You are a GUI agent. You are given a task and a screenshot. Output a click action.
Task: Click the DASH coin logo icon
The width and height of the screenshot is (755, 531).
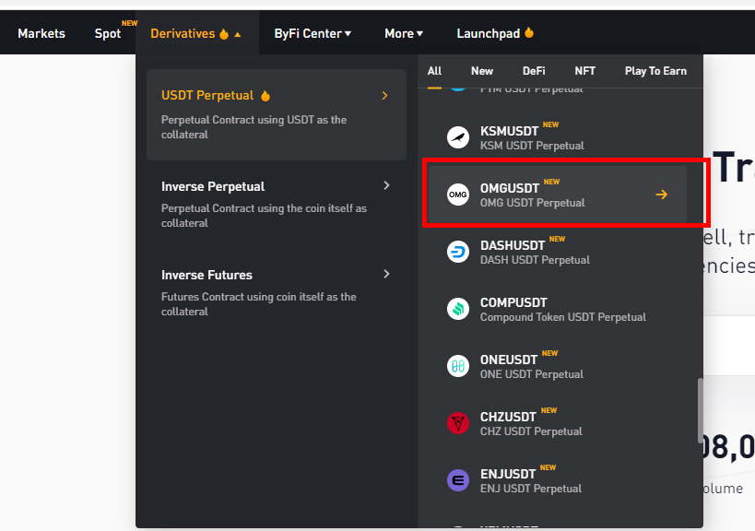458,252
